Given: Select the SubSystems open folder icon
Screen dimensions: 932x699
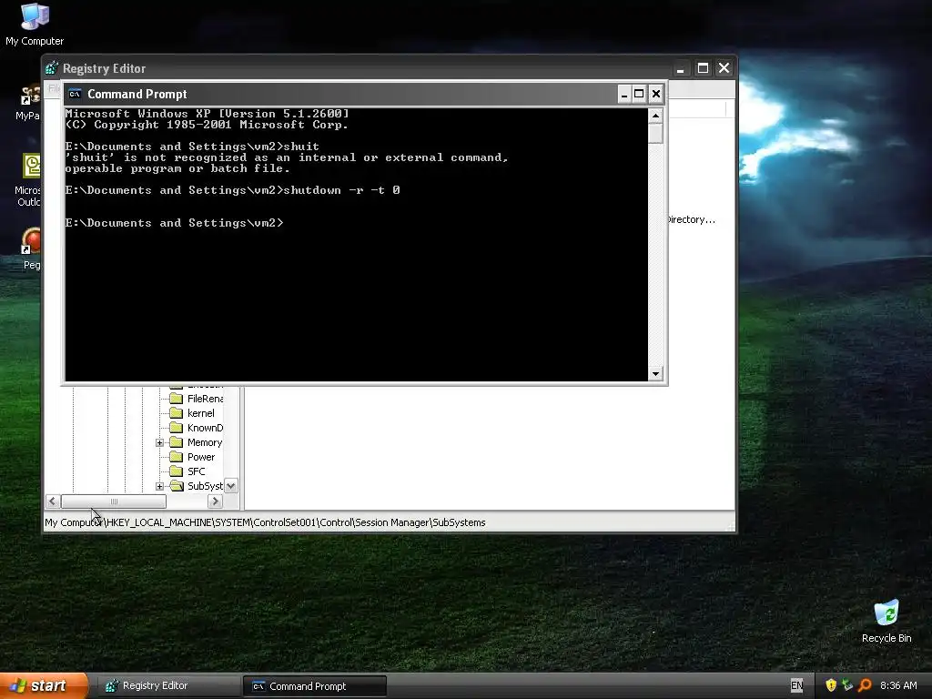Looking at the screenshot, I should click(177, 486).
